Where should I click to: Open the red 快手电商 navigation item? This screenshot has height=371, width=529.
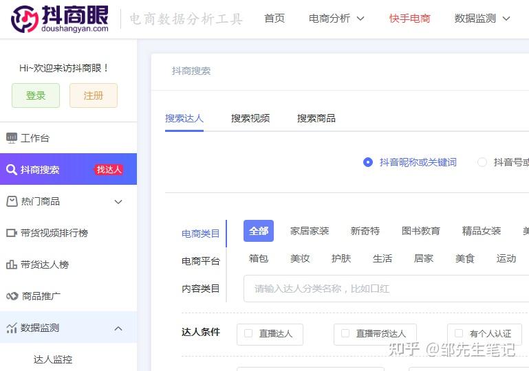pos(409,19)
